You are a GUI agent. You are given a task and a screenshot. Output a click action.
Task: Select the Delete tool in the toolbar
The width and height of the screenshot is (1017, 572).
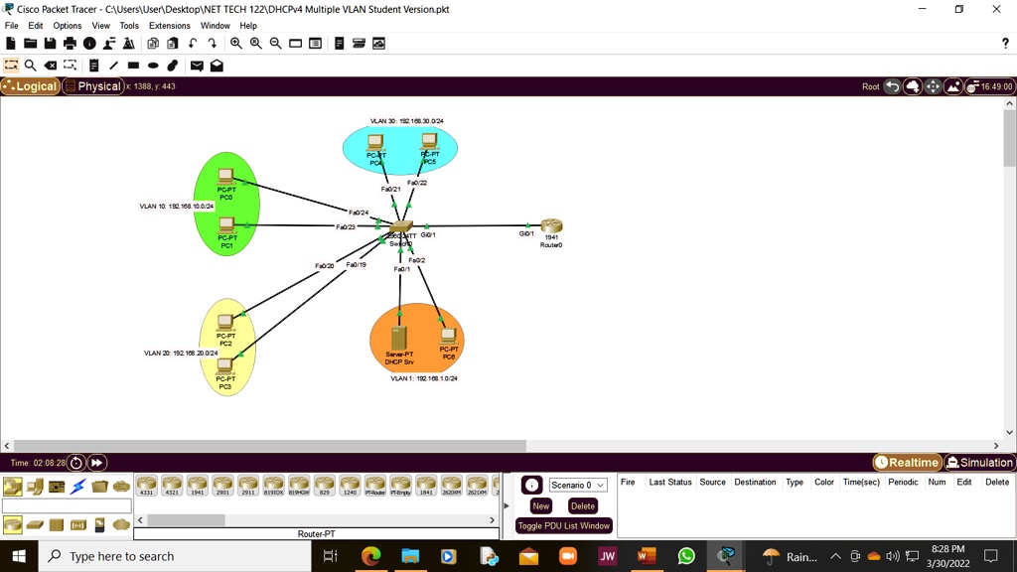point(52,66)
